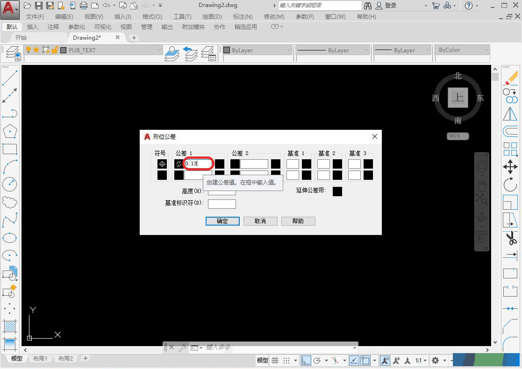Click the Plot printer icon
Viewport: 522px width, 369px height.
pos(84,5)
